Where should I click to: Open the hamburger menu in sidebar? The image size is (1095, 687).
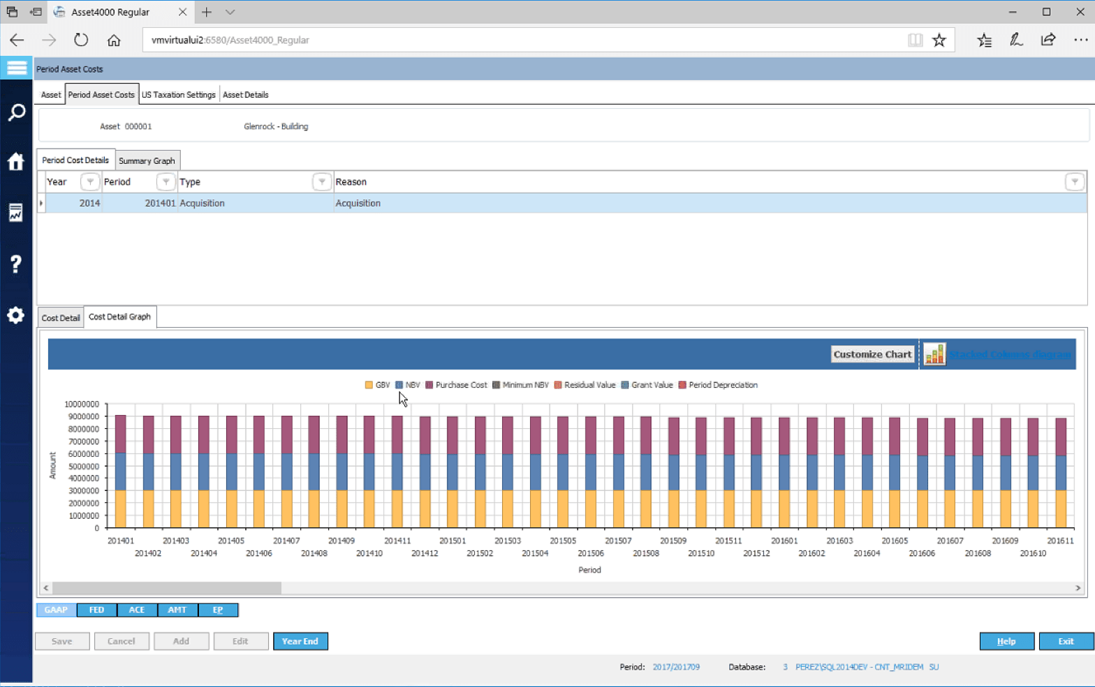click(16, 68)
